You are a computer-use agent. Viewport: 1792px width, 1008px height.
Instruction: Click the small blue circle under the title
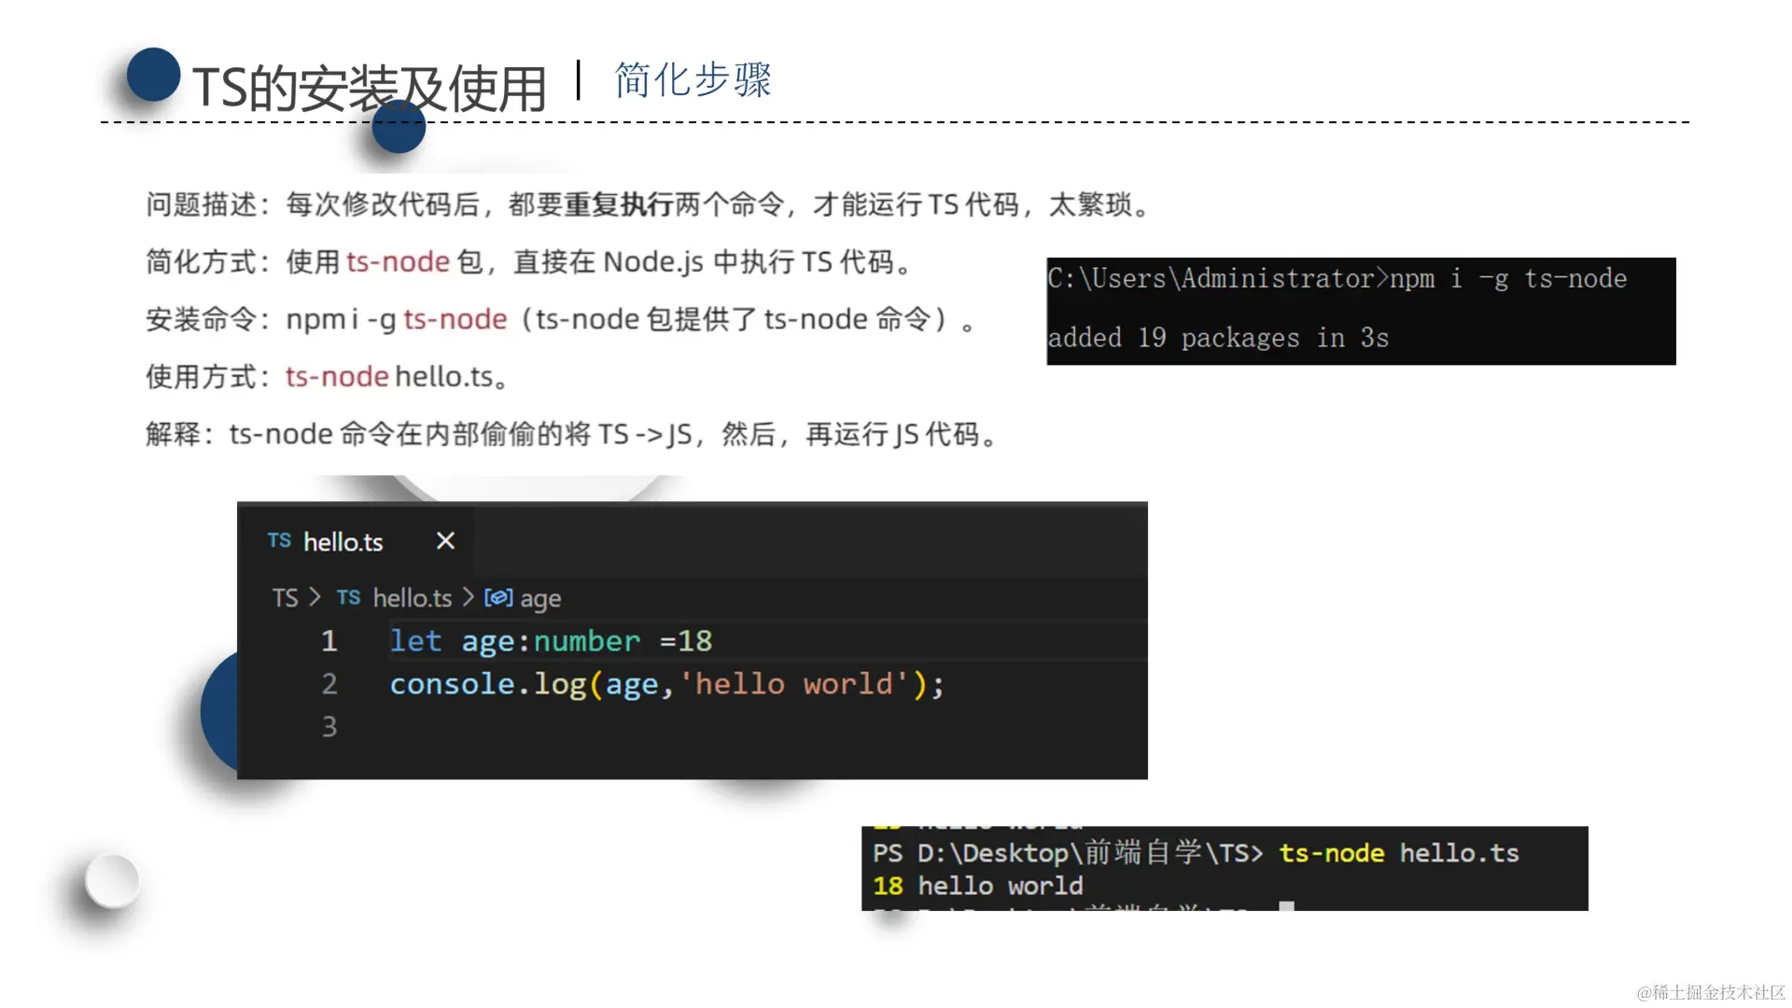pos(399,128)
